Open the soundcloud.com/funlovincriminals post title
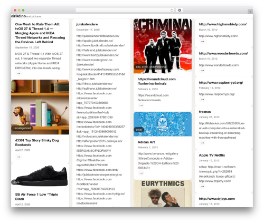The width and height of the screenshot is (264, 223). (x=157, y=81)
